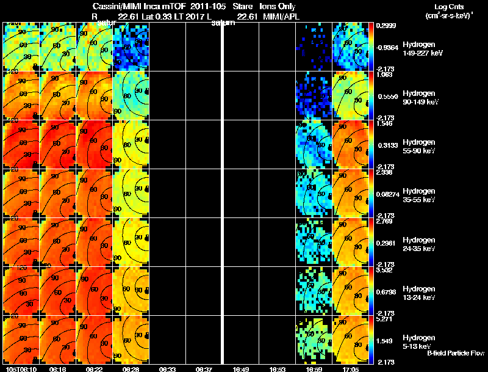Image resolution: width=488 pixels, height=372 pixels.
Task: Open the 90-149 keV panel at 16:59
Action: (x=314, y=96)
